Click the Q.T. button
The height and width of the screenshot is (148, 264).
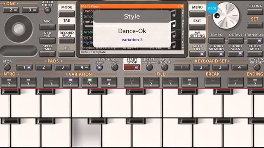[x=67, y=54]
